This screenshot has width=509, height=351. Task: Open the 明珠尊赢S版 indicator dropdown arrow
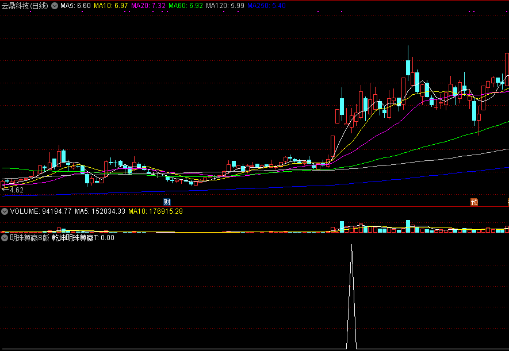[x=5, y=238]
